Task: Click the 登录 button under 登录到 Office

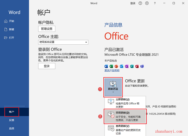Action: (x=47, y=66)
